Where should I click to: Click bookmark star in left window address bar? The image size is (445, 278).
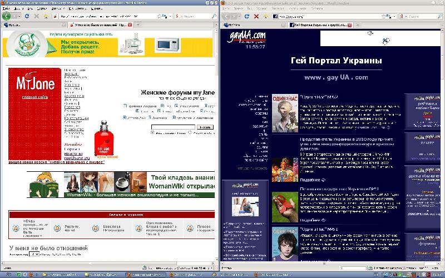coord(160,16)
